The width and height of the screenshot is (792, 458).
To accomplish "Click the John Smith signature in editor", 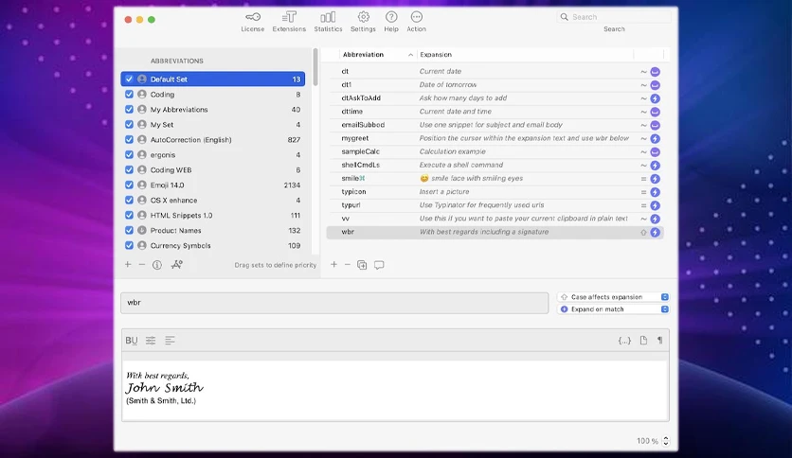I will (x=164, y=387).
